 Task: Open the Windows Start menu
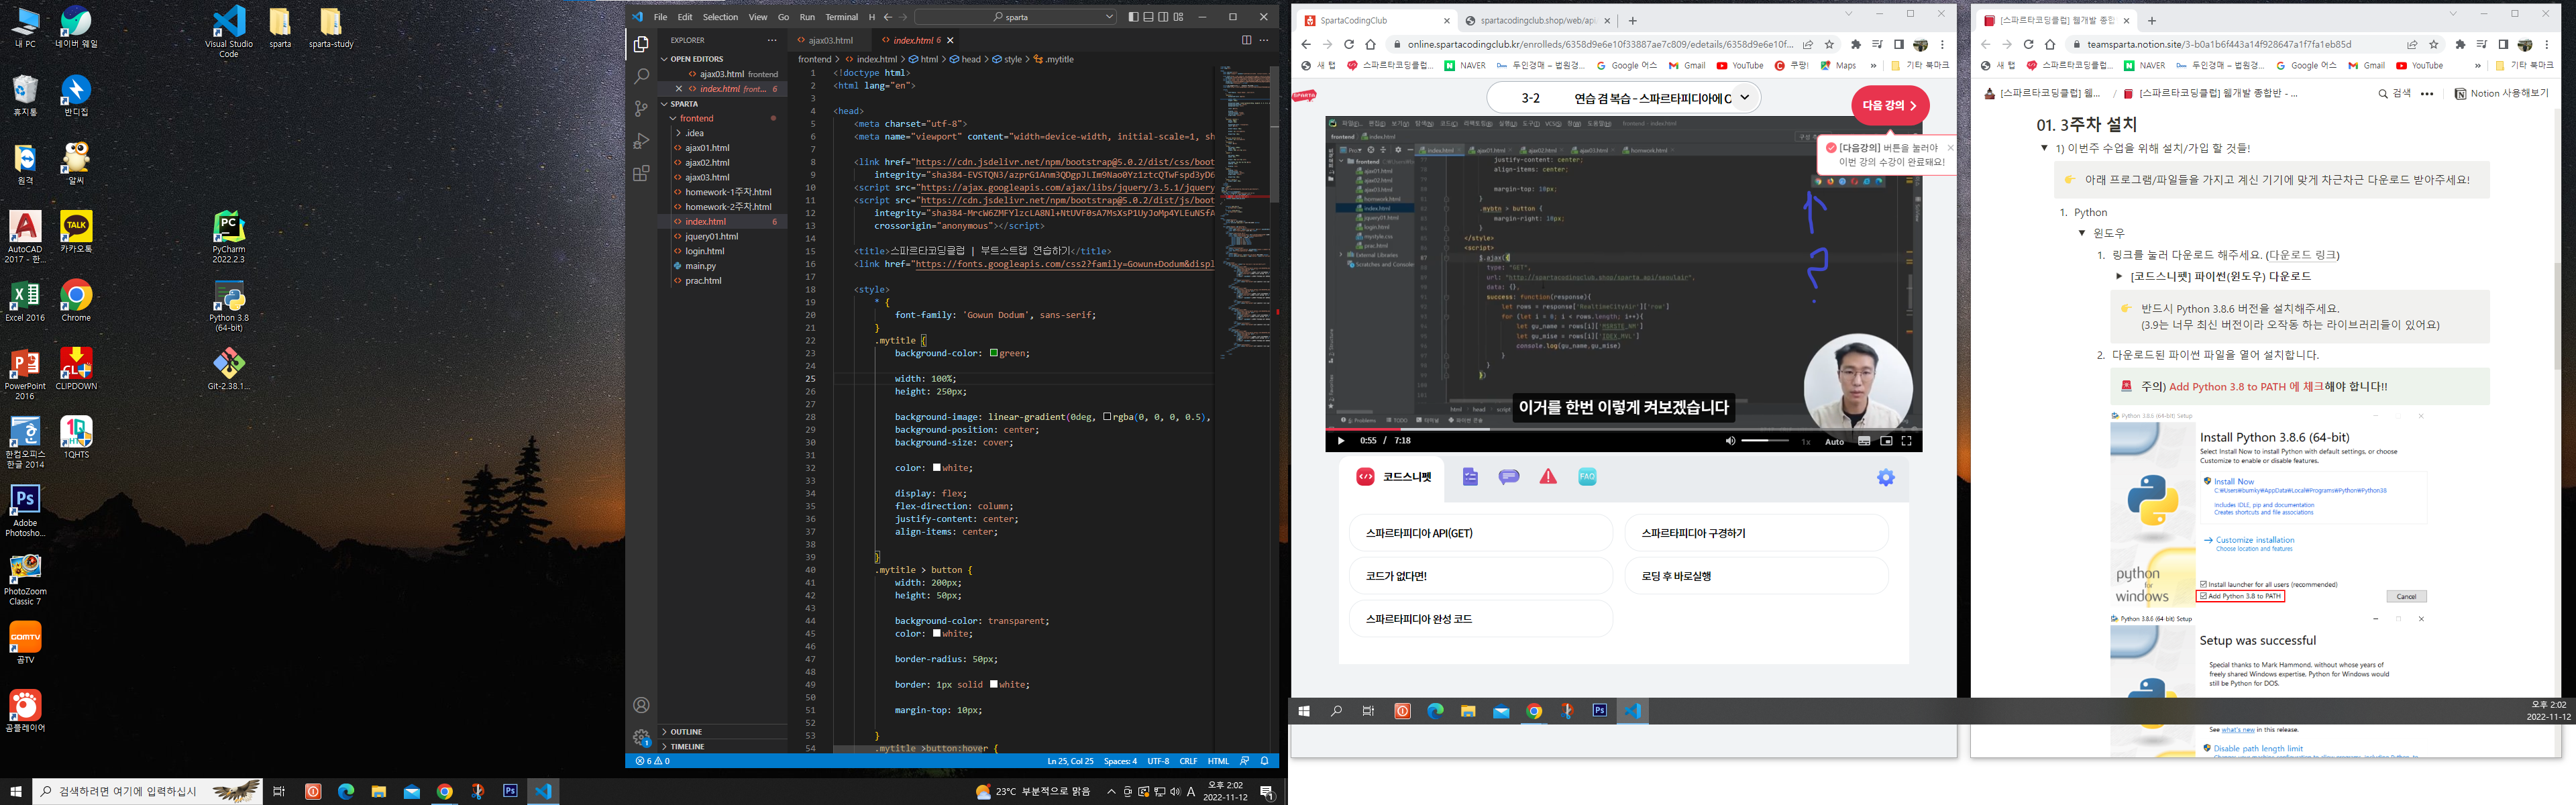pyautogui.click(x=15, y=791)
